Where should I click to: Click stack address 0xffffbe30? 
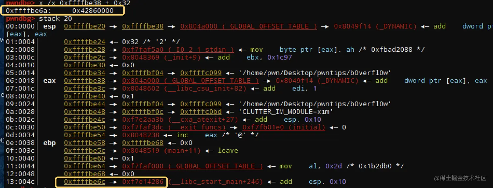pos(84,65)
